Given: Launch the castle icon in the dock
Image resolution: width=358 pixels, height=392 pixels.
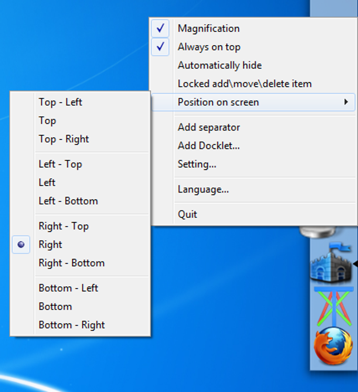Looking at the screenshot, I should click(x=332, y=263).
